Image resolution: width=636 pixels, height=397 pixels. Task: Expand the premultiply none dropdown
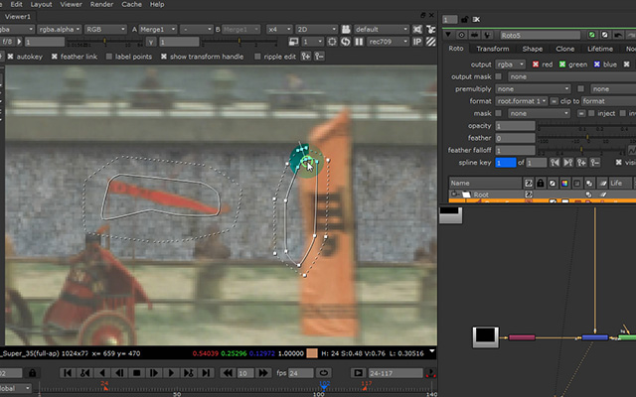[x=533, y=88]
